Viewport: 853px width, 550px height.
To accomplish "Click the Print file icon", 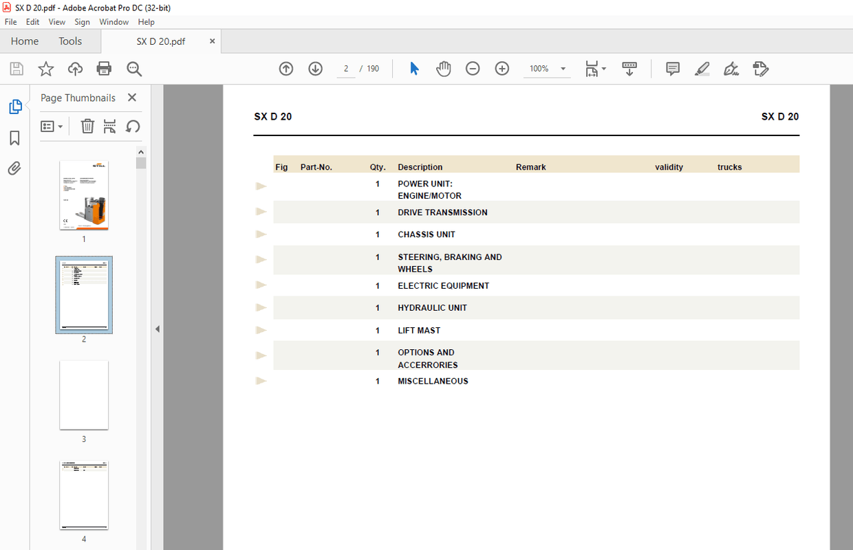I will click(x=104, y=69).
